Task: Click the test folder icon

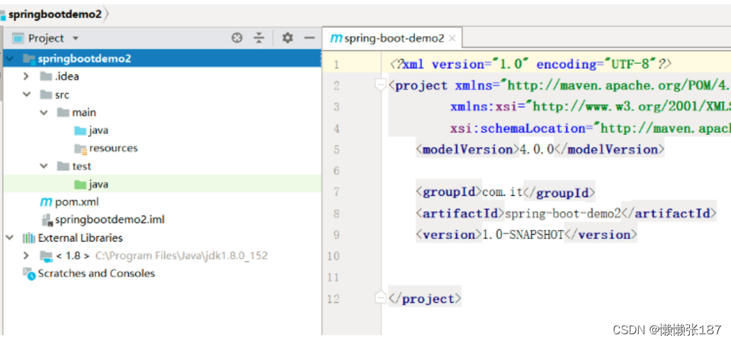Action: click(x=63, y=166)
